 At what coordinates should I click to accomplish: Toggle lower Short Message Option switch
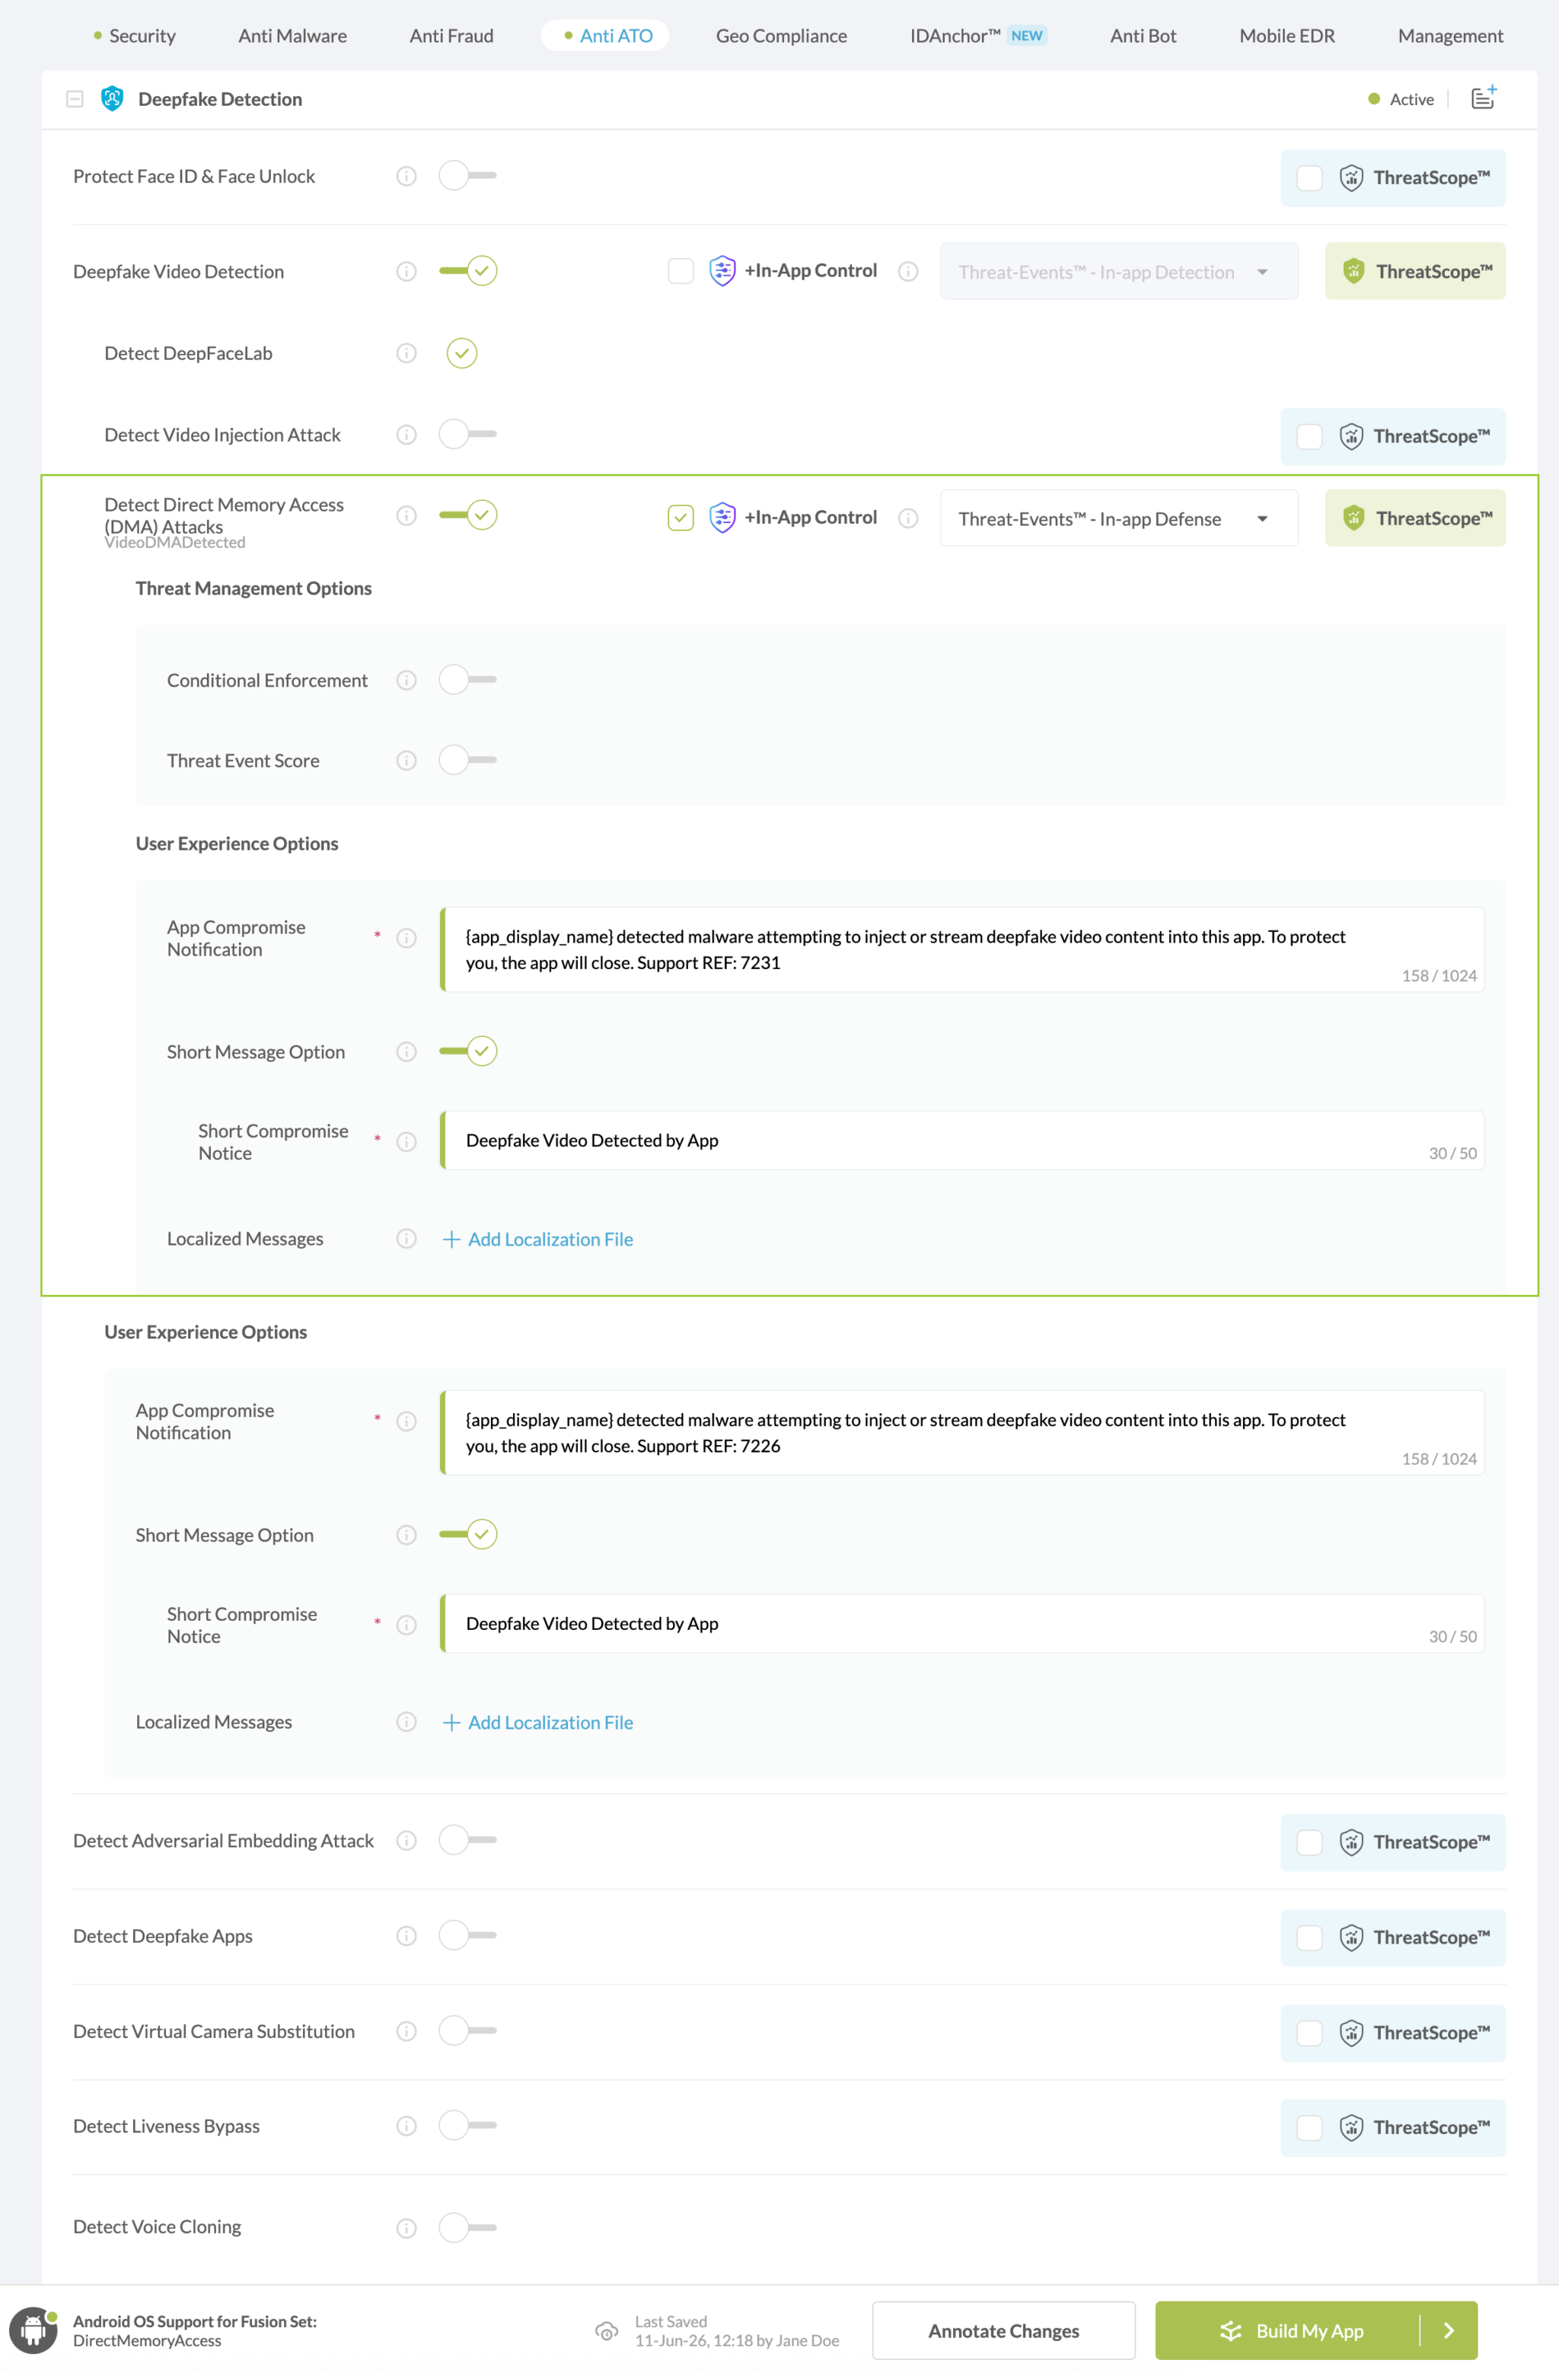point(467,1535)
